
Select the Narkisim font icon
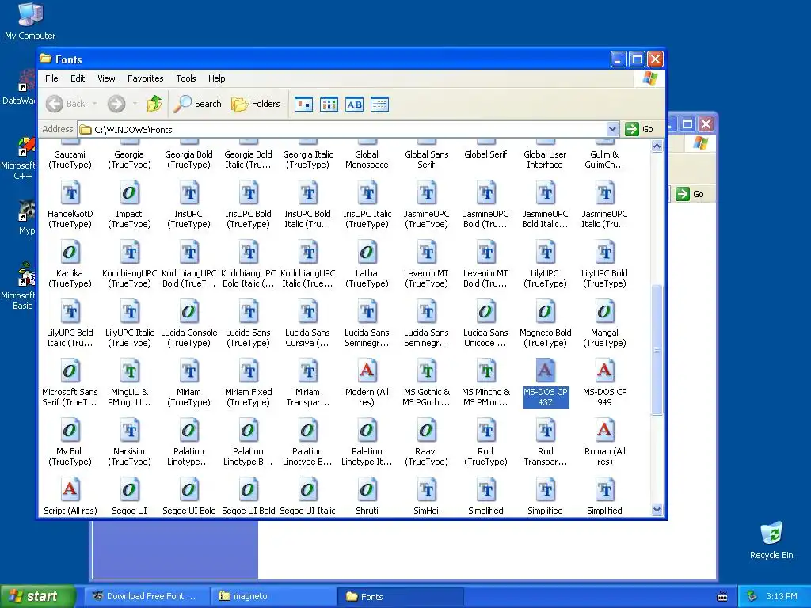pyautogui.click(x=129, y=431)
